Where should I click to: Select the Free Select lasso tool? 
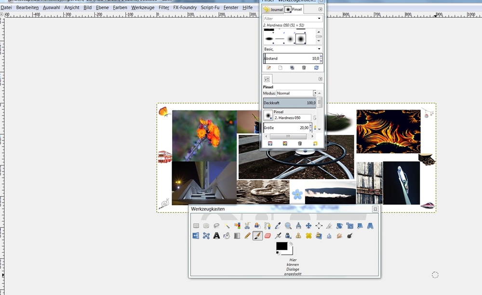[216, 225]
